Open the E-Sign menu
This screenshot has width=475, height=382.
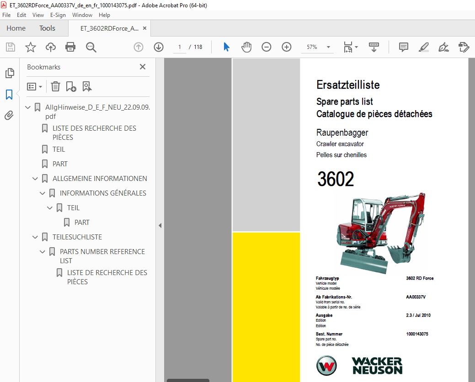[58, 15]
